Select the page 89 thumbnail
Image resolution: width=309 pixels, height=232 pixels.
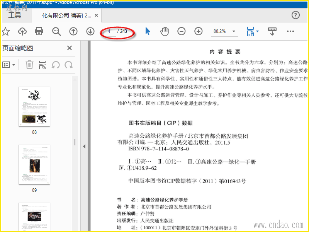click(34, 165)
